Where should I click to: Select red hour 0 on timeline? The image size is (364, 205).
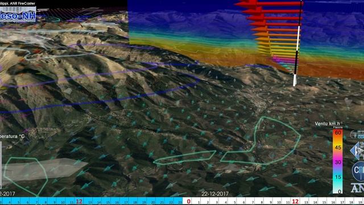(188, 202)
